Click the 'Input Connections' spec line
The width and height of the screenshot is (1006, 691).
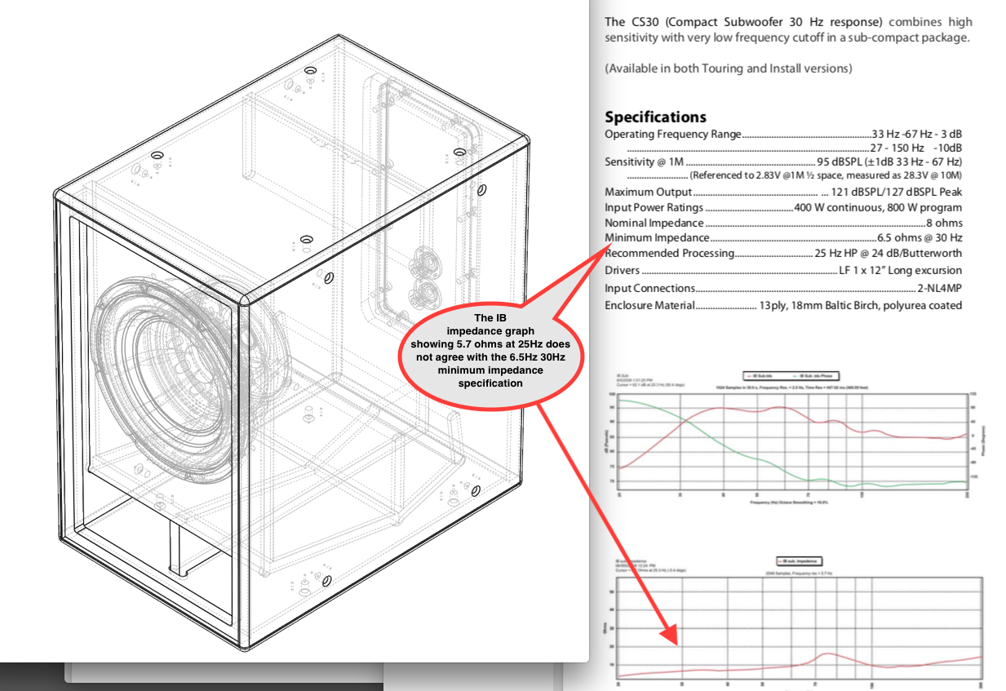(x=783, y=288)
